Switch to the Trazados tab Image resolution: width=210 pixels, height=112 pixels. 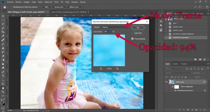click(184, 64)
